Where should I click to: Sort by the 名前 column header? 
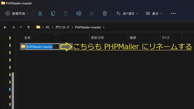click(x=27, y=38)
